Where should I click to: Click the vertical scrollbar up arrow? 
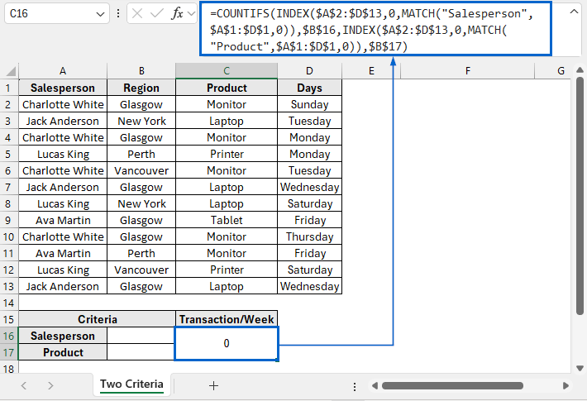pos(579,72)
